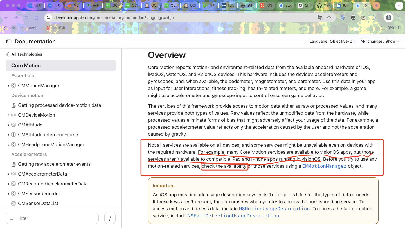Click the site information icon in address bar
Image resolution: width=405 pixels, height=228 pixels.
point(49,18)
